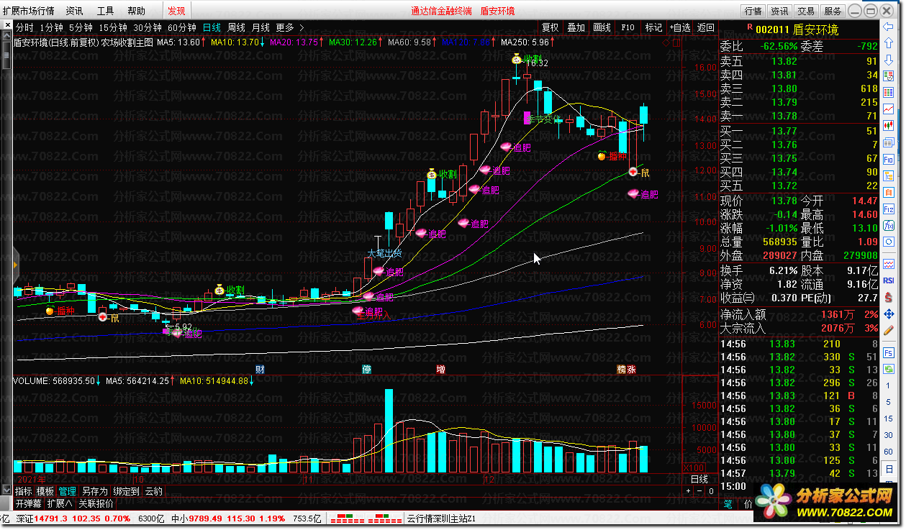Open the 资讯 menu in menu bar

pyautogui.click(x=74, y=11)
